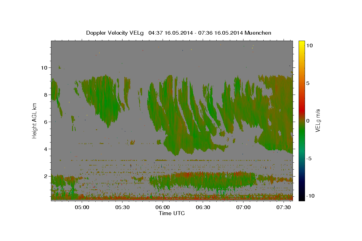Click the height axis label 10

(44, 67)
